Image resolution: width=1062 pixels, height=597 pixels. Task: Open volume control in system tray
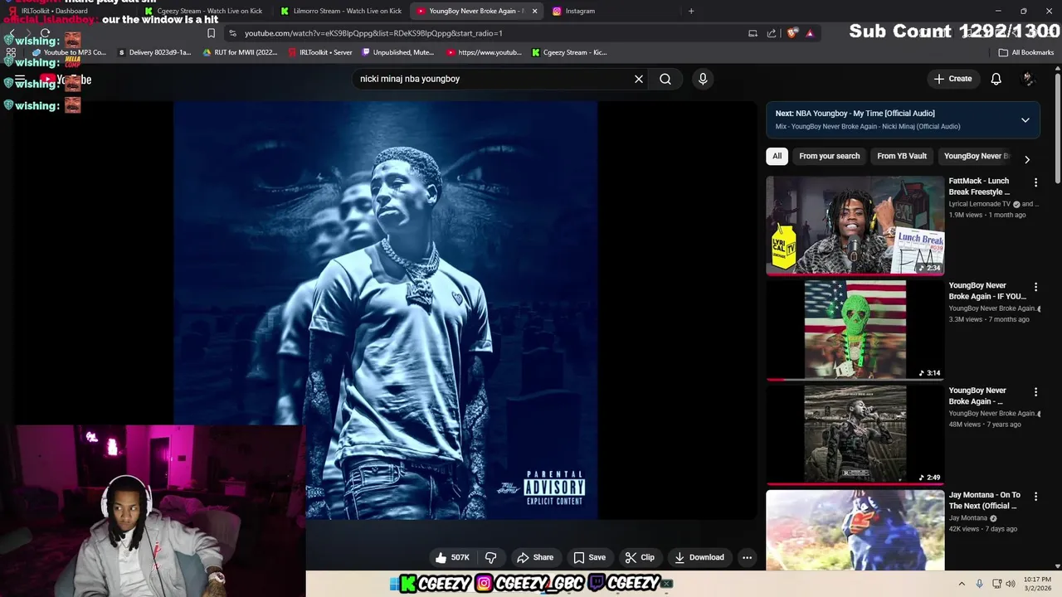[1011, 584]
